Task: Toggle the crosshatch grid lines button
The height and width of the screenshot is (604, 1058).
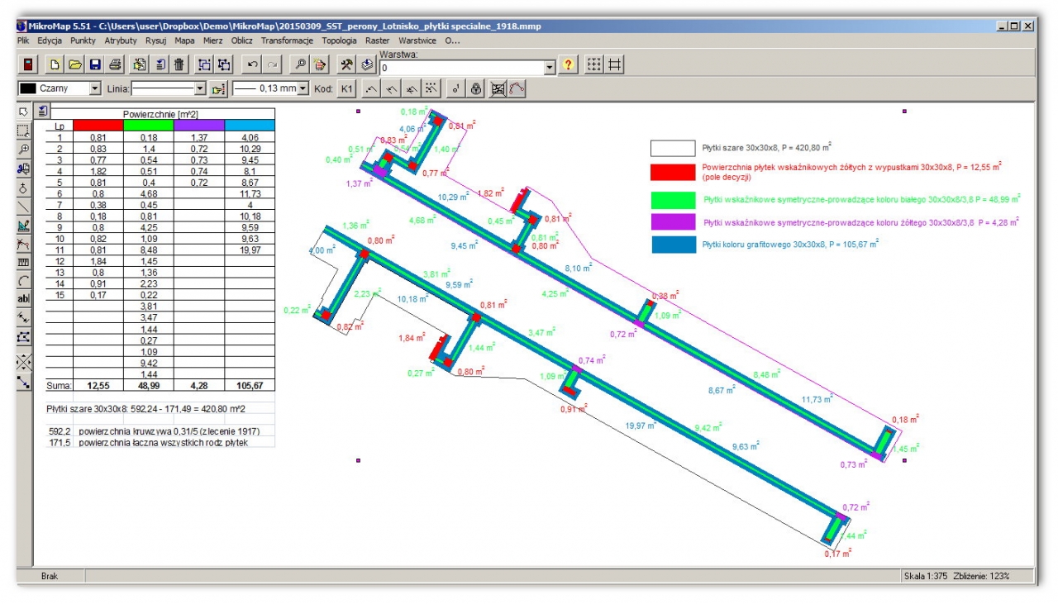Action: (x=614, y=66)
